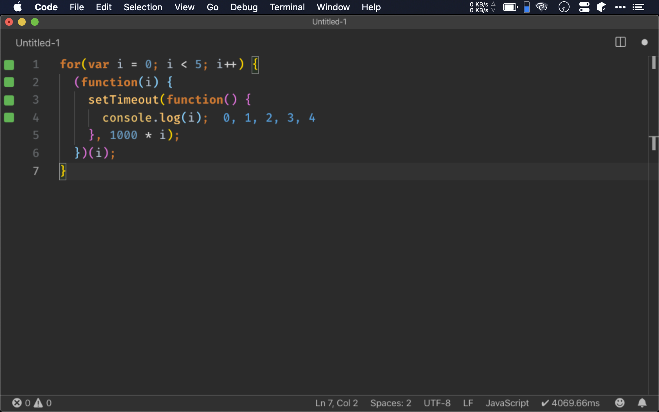Select the Untitled-1 editor tab
The width and height of the screenshot is (659, 412).
38,43
